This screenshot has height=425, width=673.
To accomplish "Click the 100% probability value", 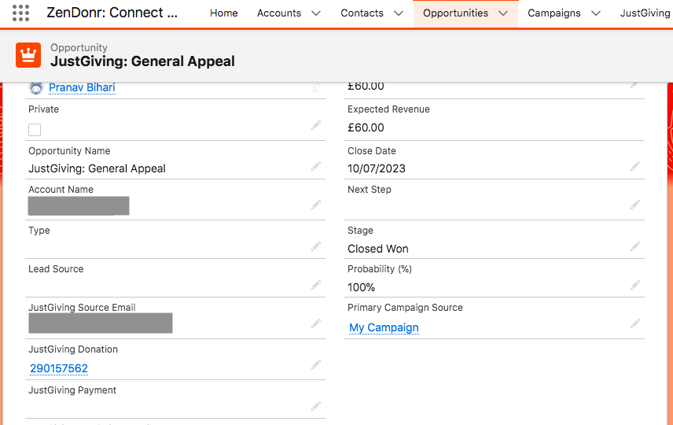I will 361,287.
